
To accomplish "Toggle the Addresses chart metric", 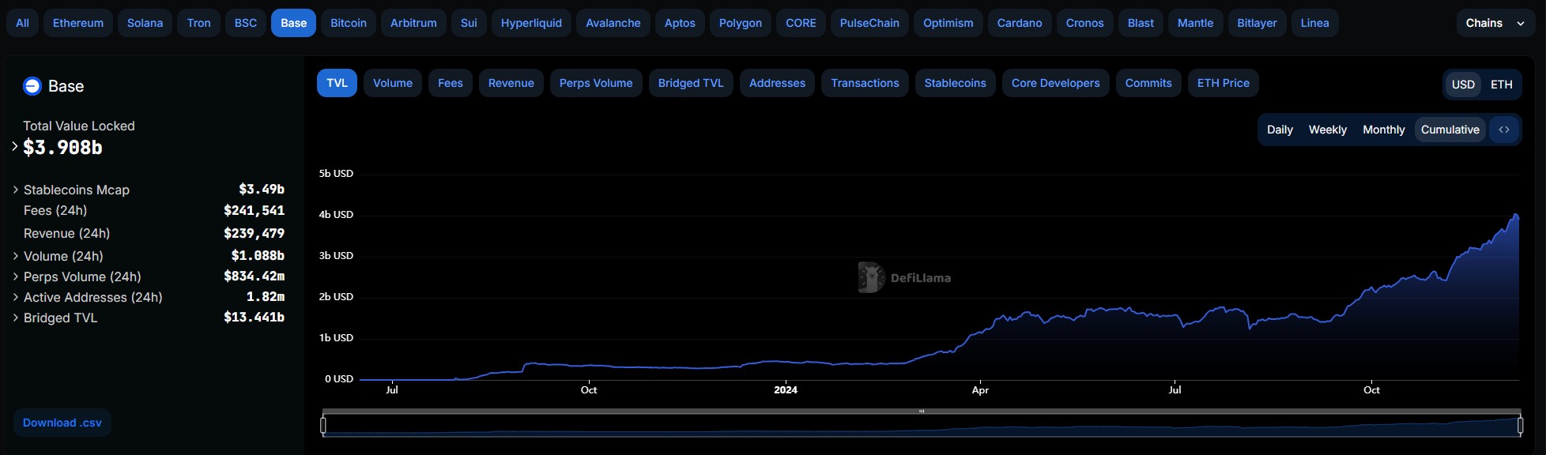I will [x=777, y=83].
